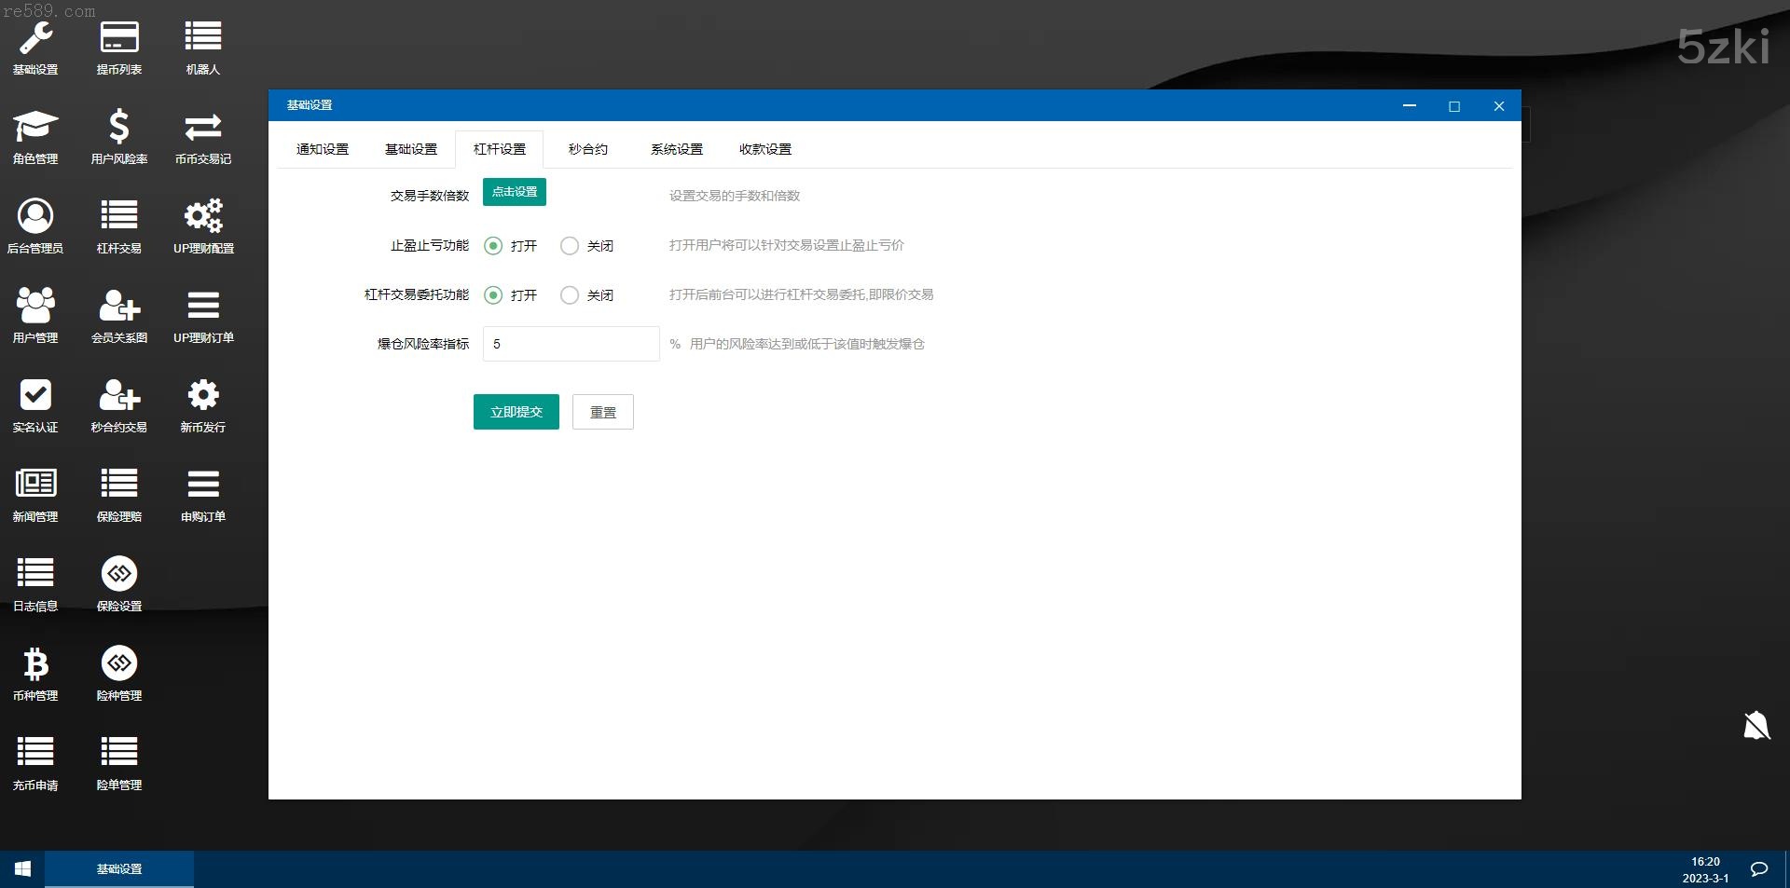
Task: Select 关闭 for 止盈止亏功能
Action: click(x=570, y=246)
